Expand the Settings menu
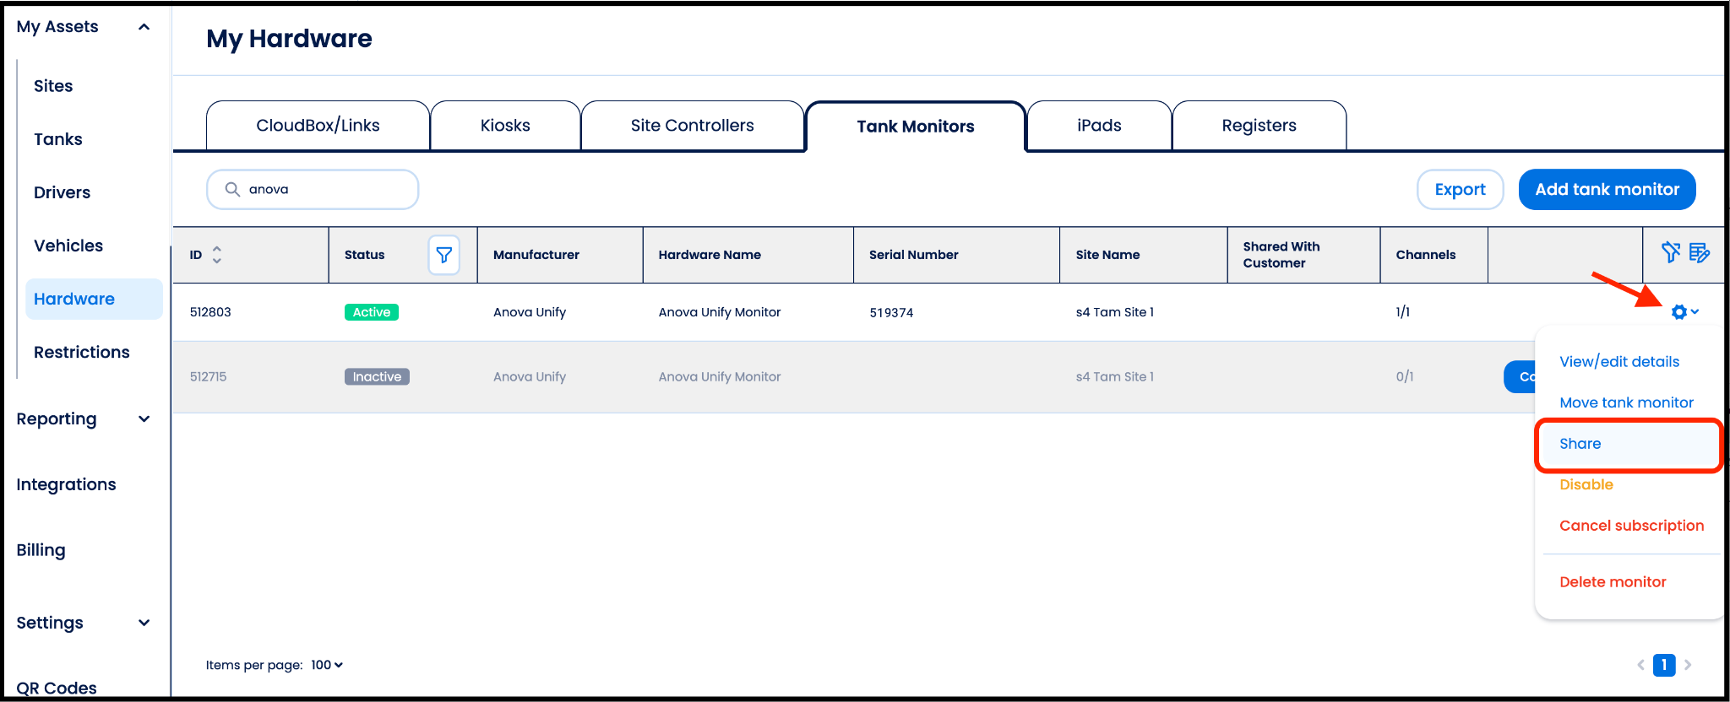The width and height of the screenshot is (1730, 702). (x=144, y=623)
